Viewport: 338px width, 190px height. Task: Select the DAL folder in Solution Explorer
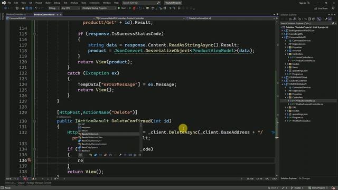294,108
